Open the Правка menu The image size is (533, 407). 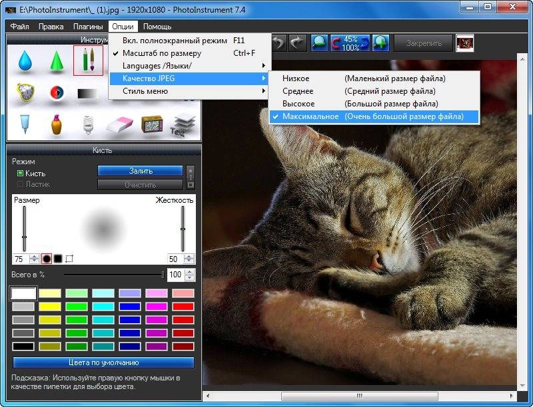tap(51, 27)
